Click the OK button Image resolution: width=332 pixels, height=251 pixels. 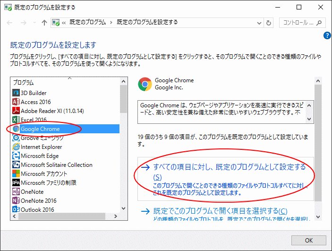[309, 241]
